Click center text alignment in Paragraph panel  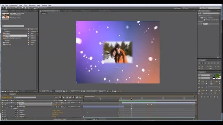[x=202, y=63]
